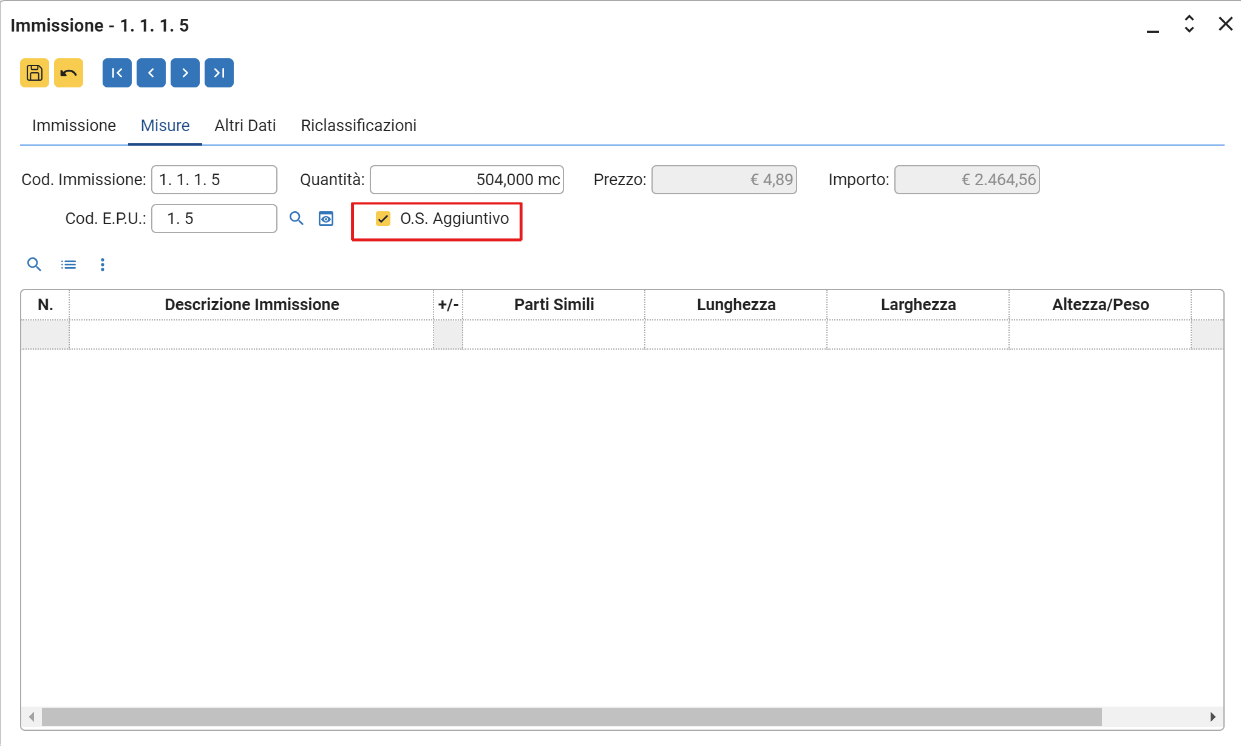Click the yellow save icon
Viewport: 1241px width, 746px height.
pyautogui.click(x=35, y=73)
